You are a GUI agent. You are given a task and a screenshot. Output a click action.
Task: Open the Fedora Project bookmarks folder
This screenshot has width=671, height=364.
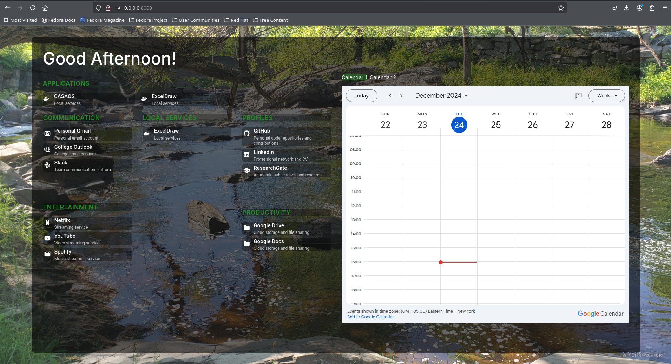coord(148,20)
